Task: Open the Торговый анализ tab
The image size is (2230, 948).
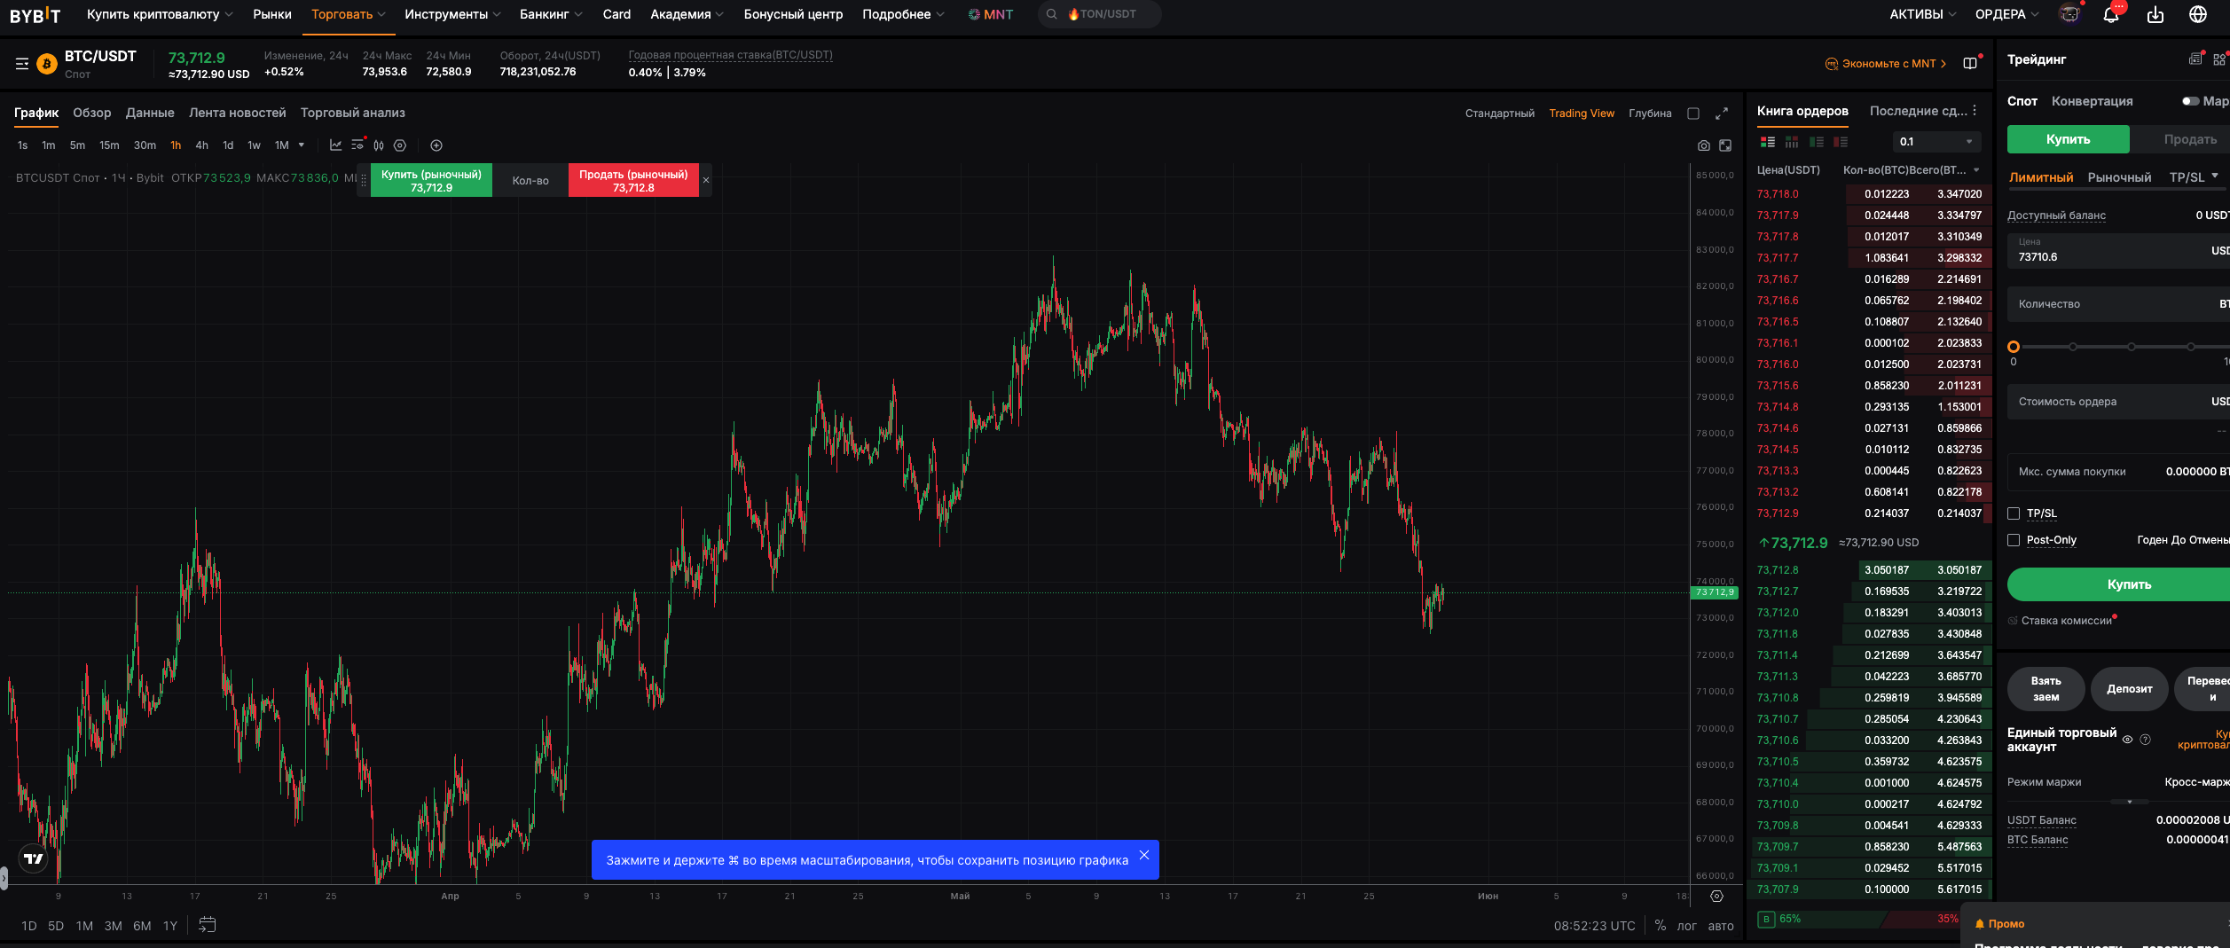Action: [x=353, y=113]
